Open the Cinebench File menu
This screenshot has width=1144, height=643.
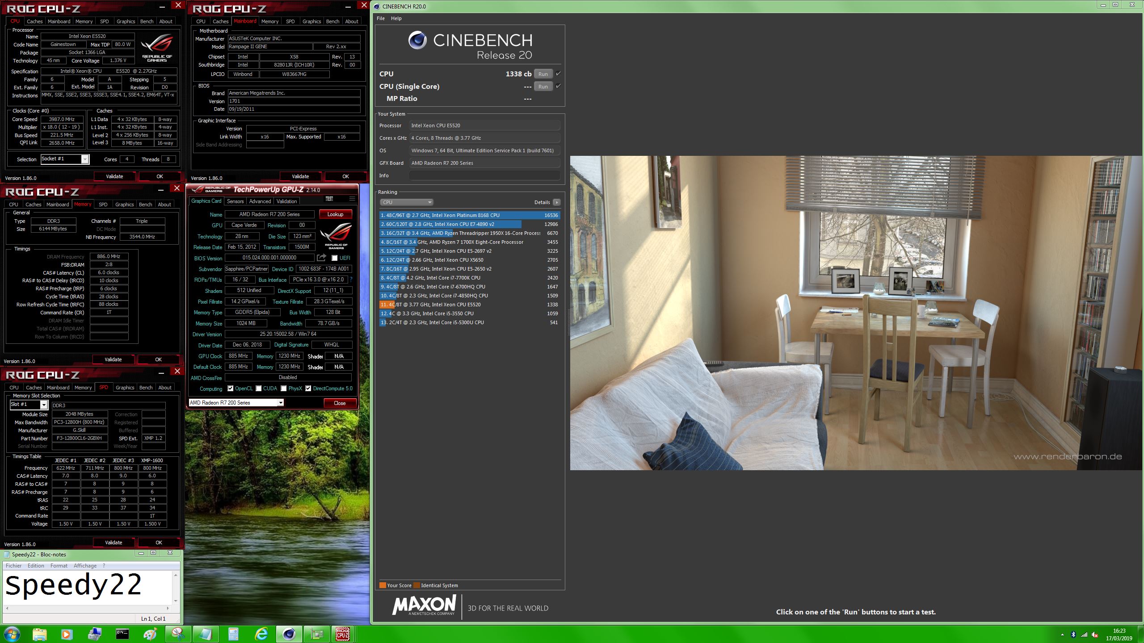[x=381, y=18]
